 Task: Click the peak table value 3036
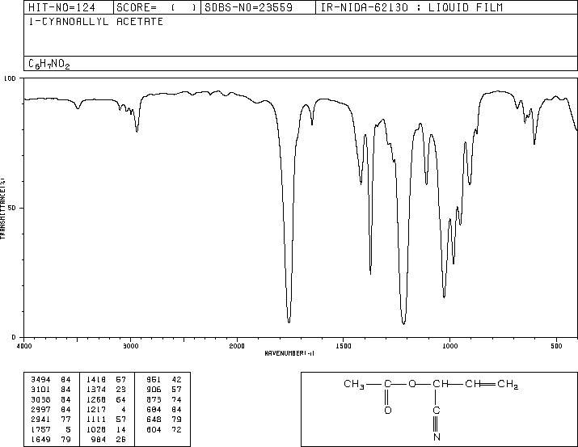pos(40,399)
